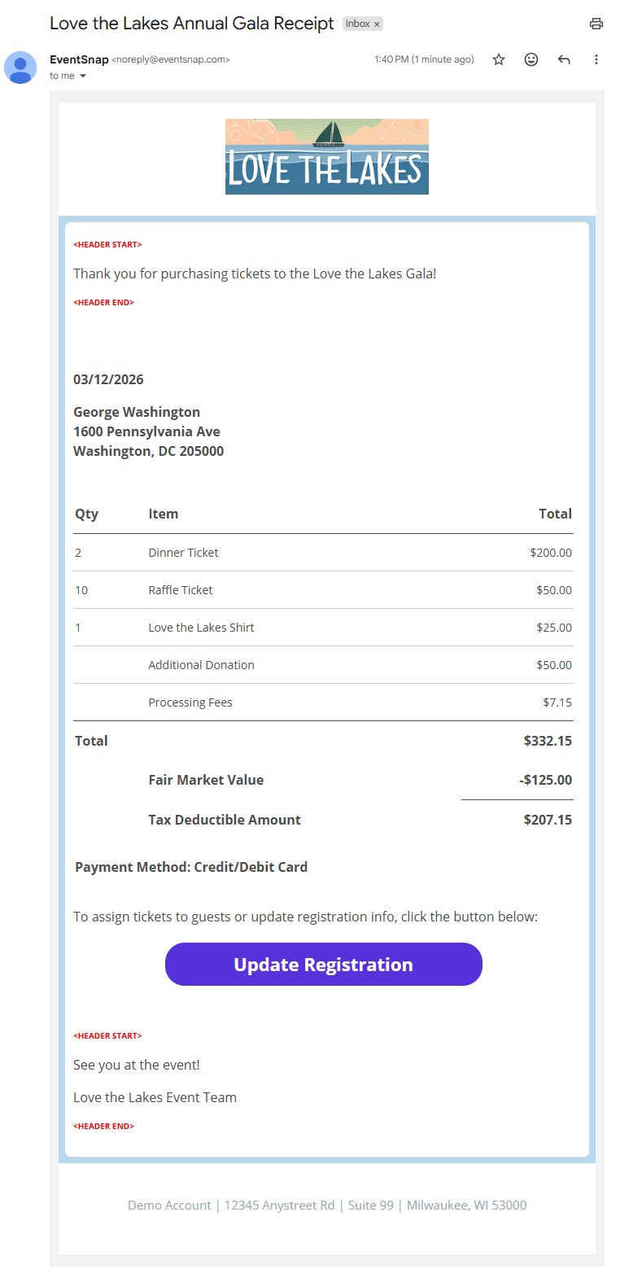620x1278 pixels.
Task: Click the sender's profile avatar
Action: click(x=20, y=68)
